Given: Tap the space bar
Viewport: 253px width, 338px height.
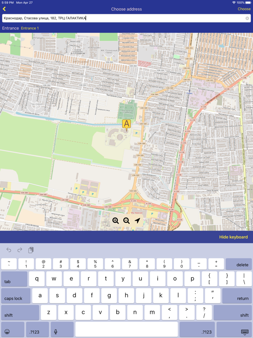Looking at the screenshot, I should tap(126, 329).
